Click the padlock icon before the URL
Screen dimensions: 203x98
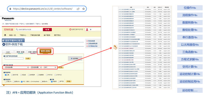coord(11,9)
